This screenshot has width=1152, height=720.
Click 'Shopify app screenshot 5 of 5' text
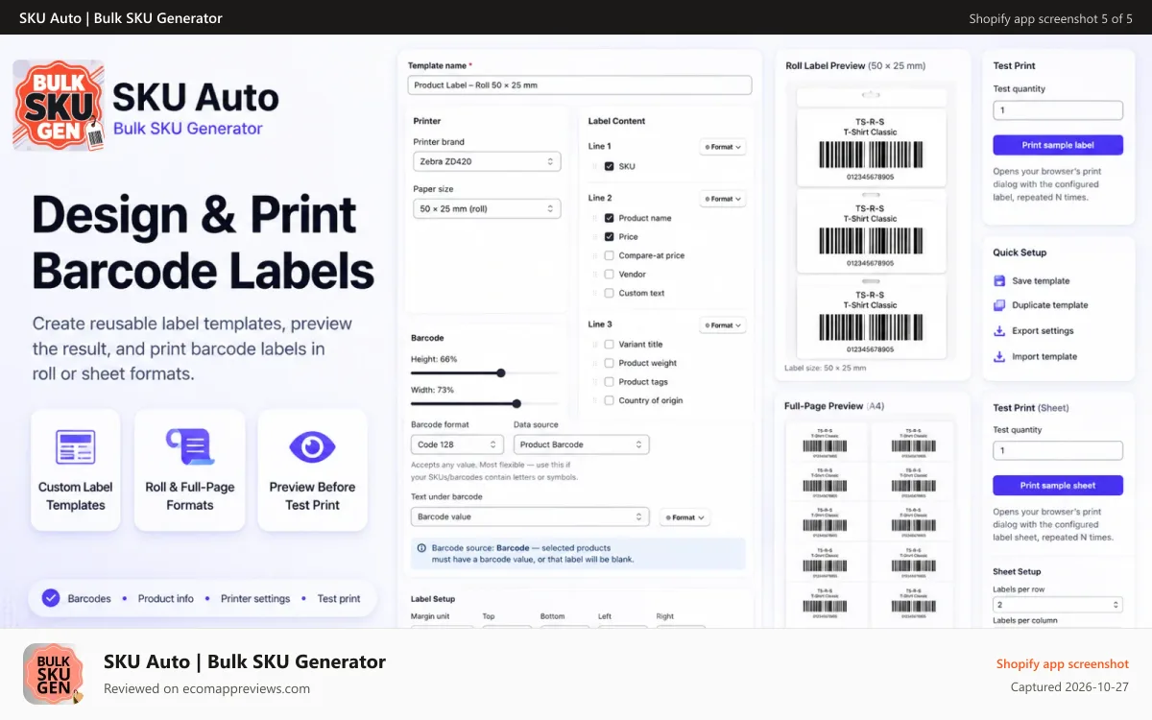pos(1050,18)
